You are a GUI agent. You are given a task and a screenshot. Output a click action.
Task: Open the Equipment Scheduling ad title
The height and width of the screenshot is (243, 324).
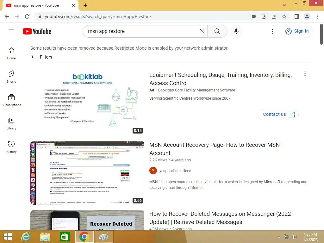(x=221, y=79)
